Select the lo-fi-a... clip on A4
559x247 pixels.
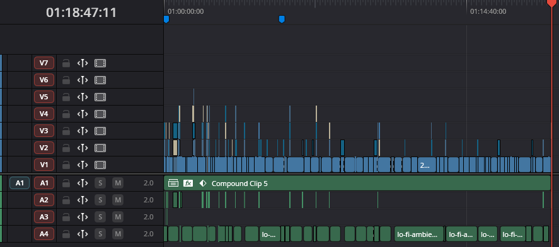[461, 234]
